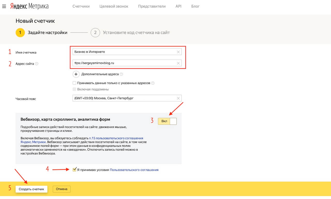Open help icon beside Принимать данные option
The image size is (331, 199).
point(153,83)
